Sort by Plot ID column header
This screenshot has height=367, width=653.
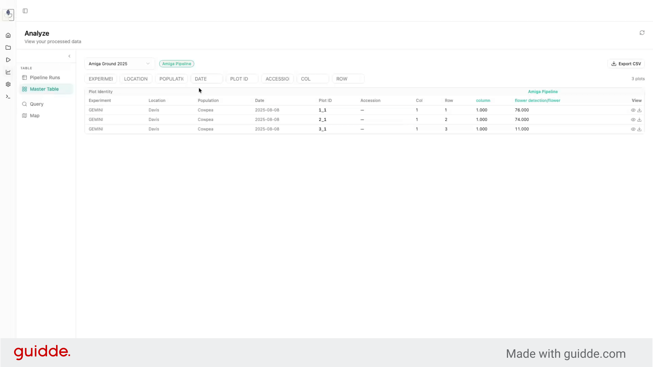pos(325,100)
